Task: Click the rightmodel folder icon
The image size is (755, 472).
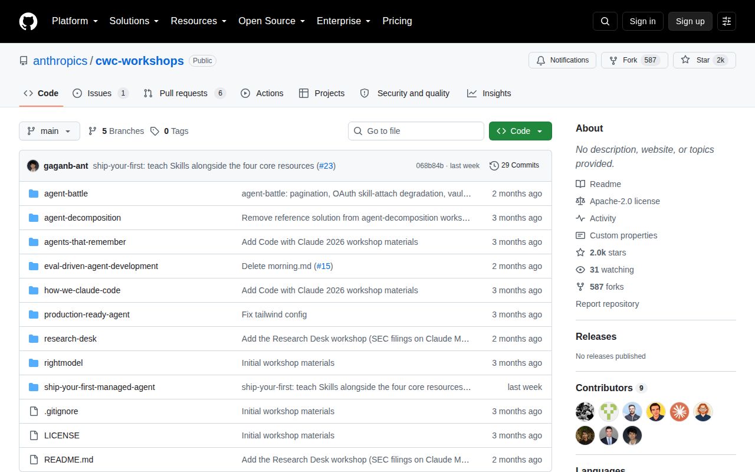Action: [34, 363]
